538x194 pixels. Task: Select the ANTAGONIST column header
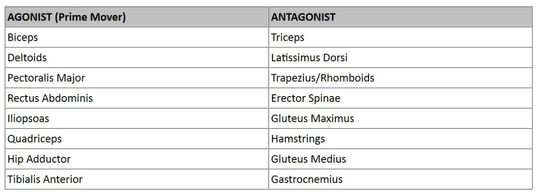click(303, 17)
